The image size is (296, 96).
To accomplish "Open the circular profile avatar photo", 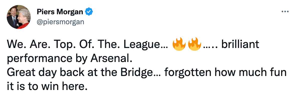I will (x=19, y=17).
